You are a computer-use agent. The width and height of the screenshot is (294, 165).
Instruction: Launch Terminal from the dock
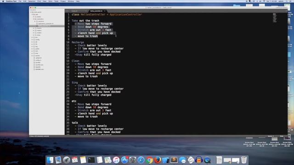click(91, 160)
